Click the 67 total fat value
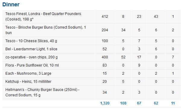The image size is (181, 109). tap(139, 103)
